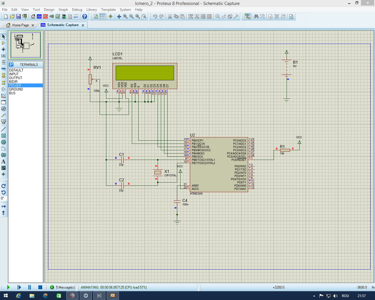Select the 2D Graphics Text tool
This screenshot has height=300, width=375.
click(x=4, y=161)
